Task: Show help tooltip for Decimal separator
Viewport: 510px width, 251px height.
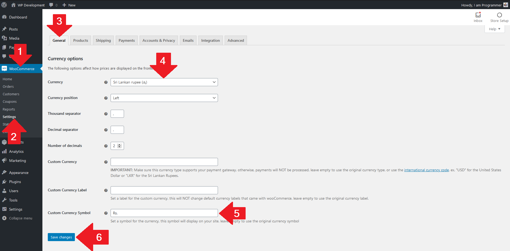Action: (x=106, y=130)
